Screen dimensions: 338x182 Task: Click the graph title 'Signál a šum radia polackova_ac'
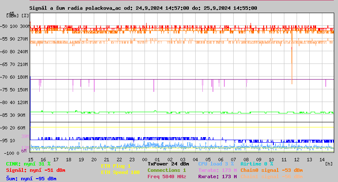(x=75, y=8)
